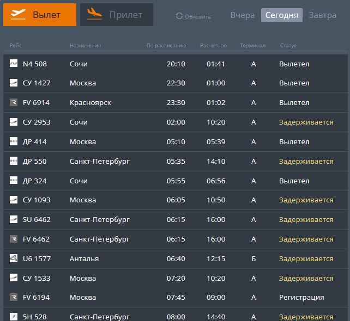Image resolution: width=350 pixels, height=321 pixels.
Task: Select flight number ДР 324
Action: pyautogui.click(x=34, y=181)
